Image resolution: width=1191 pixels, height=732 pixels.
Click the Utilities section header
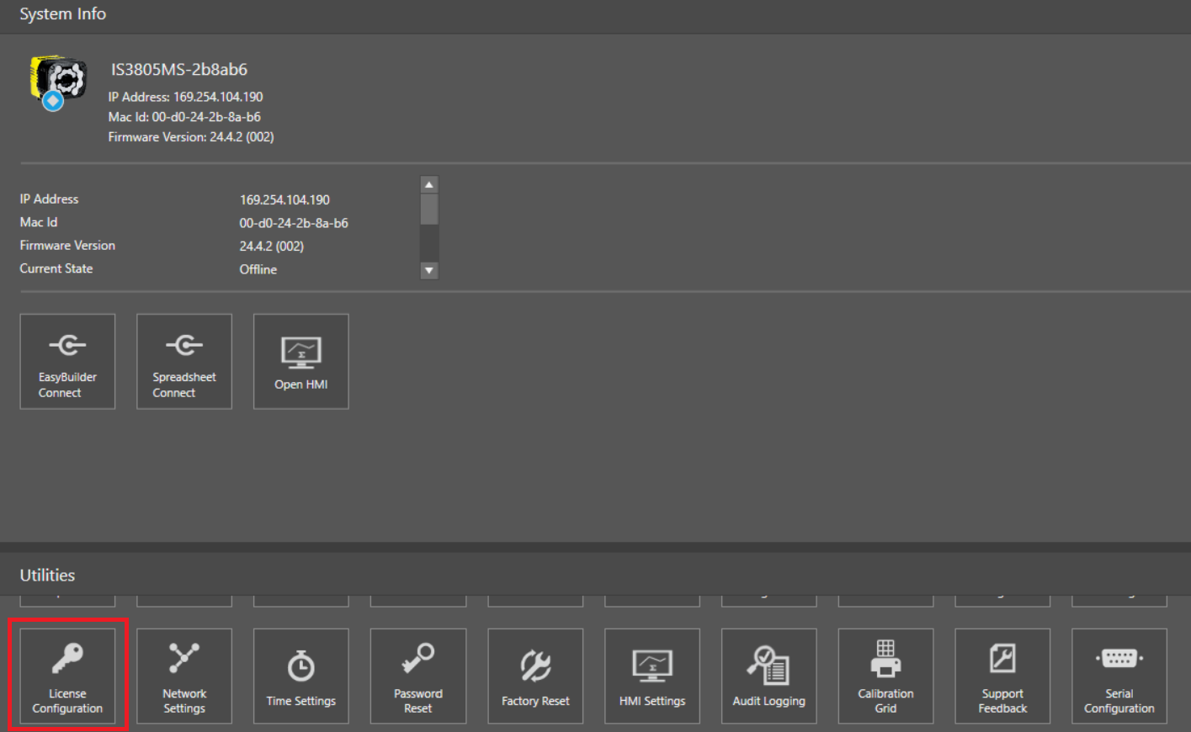47,576
